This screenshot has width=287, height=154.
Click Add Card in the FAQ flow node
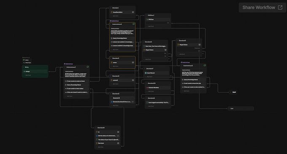151,26
